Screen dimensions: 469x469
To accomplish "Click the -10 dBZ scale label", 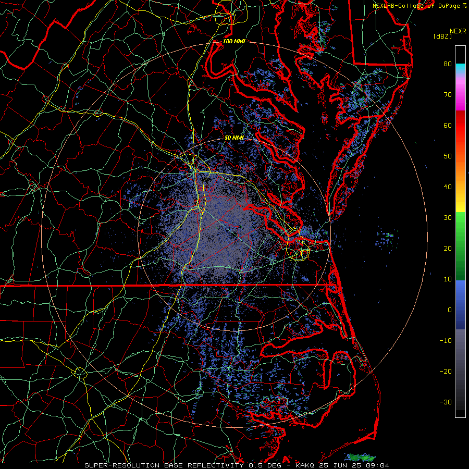I will tap(446, 341).
